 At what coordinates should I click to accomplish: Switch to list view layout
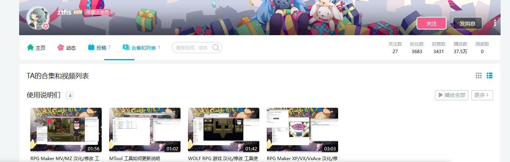pos(489,76)
